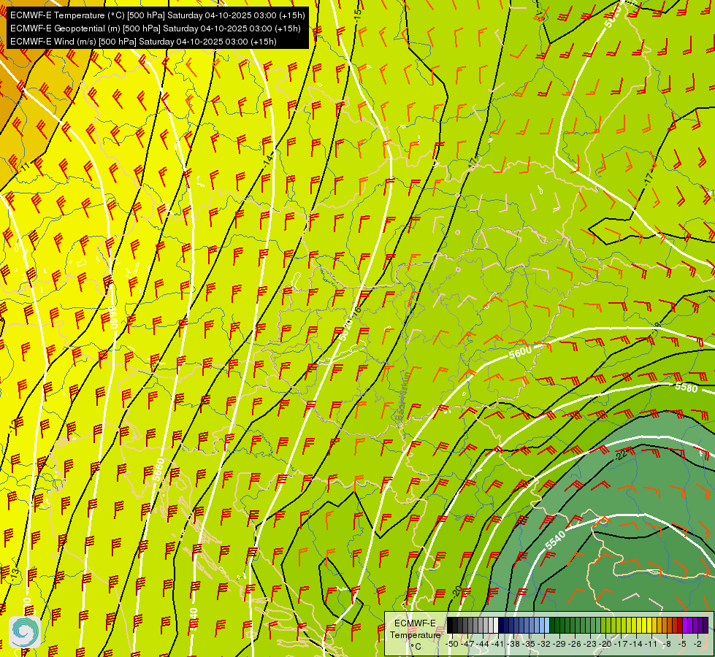The width and height of the screenshot is (715, 657).
Task: Select the ECMWF-E Wind (m/s) title line
Action: point(143,42)
